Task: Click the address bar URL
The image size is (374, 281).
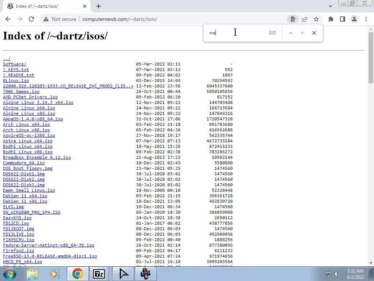Action: pyautogui.click(x=120, y=19)
